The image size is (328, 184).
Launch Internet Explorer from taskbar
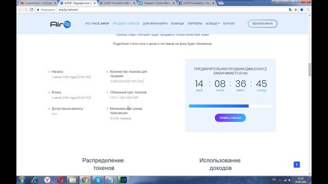point(34,180)
